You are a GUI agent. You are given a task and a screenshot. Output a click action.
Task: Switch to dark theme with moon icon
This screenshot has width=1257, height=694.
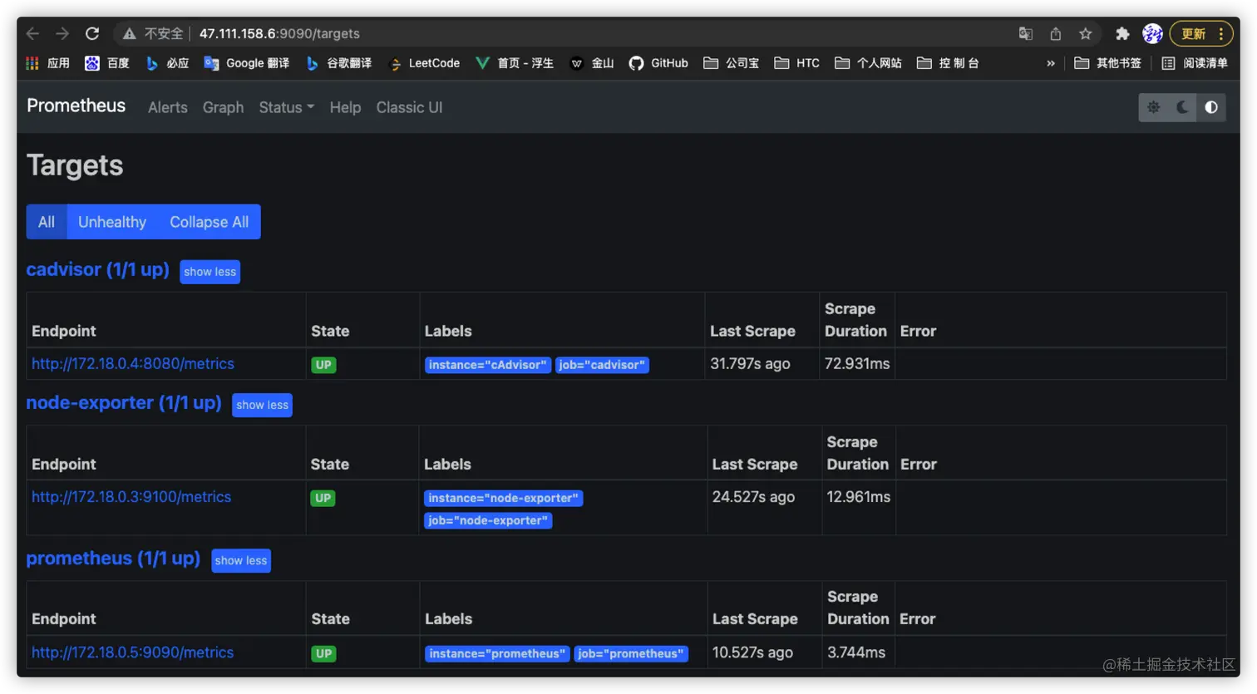[1182, 107]
